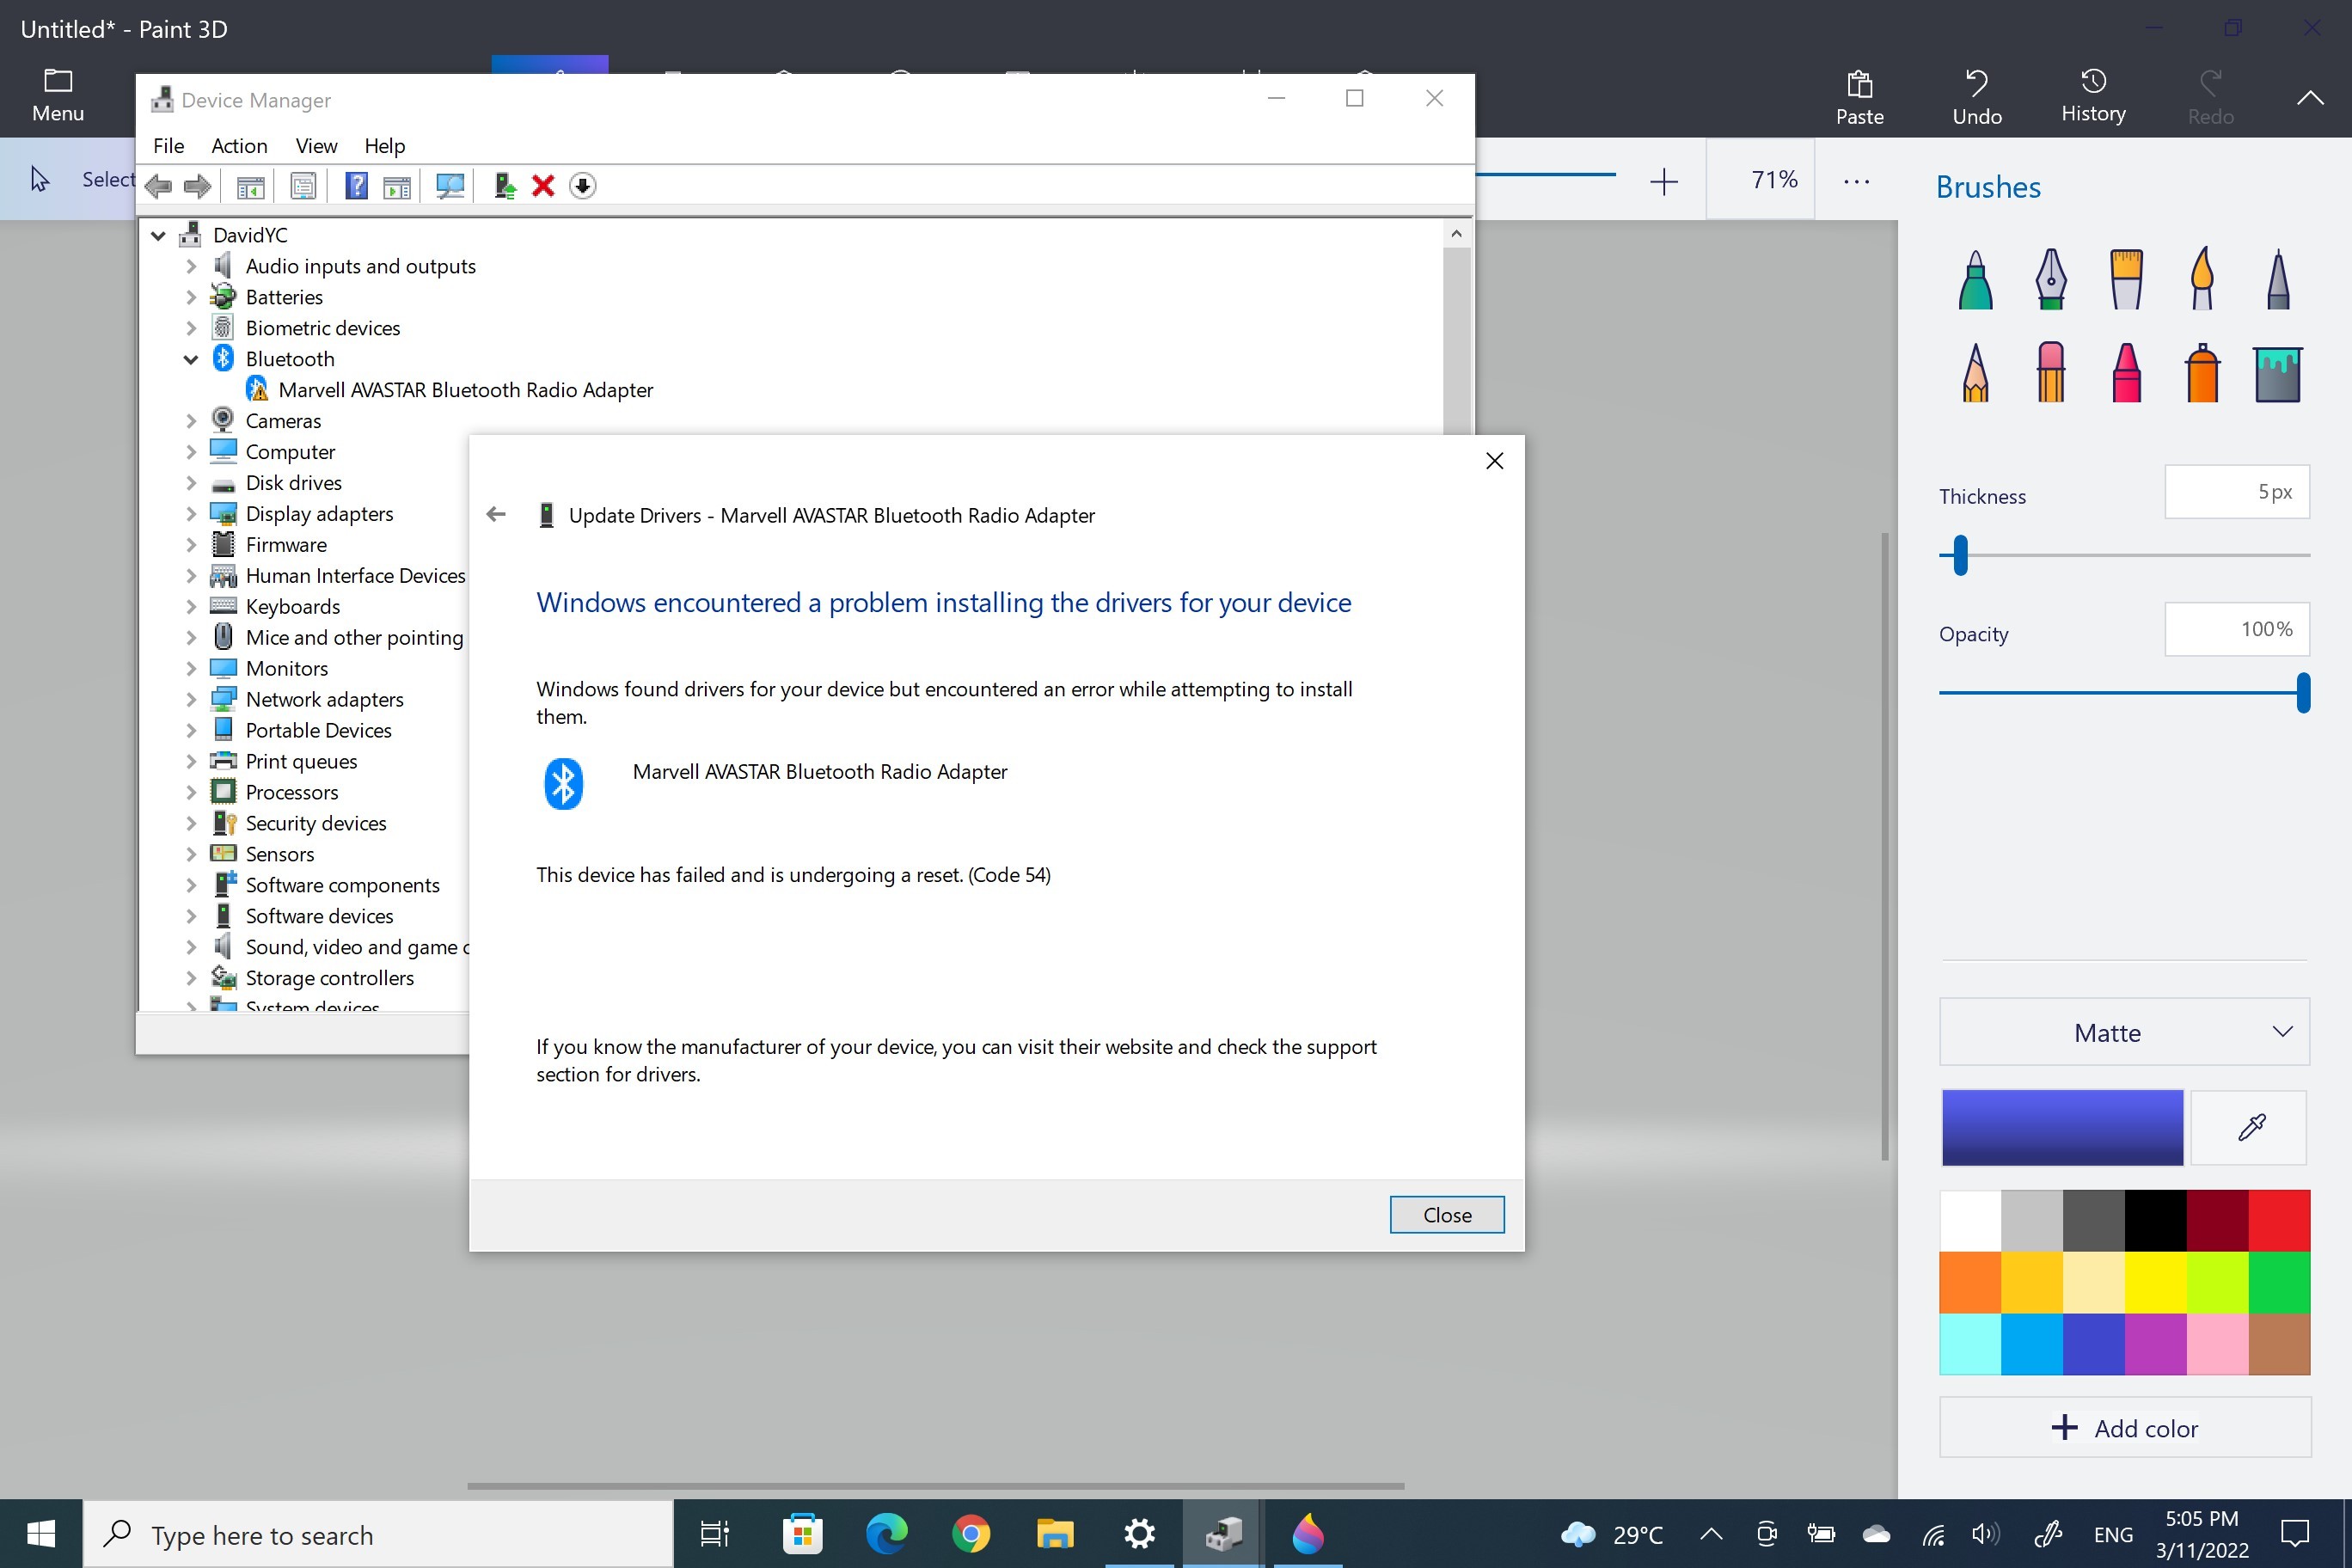Click the Close button in driver dialog
This screenshot has height=1568, width=2352.
click(x=1446, y=1214)
